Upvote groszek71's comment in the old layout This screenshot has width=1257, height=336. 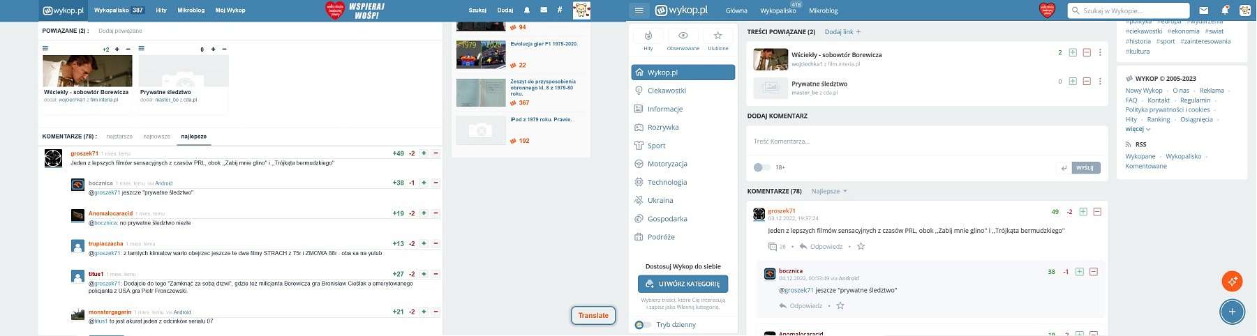point(424,153)
